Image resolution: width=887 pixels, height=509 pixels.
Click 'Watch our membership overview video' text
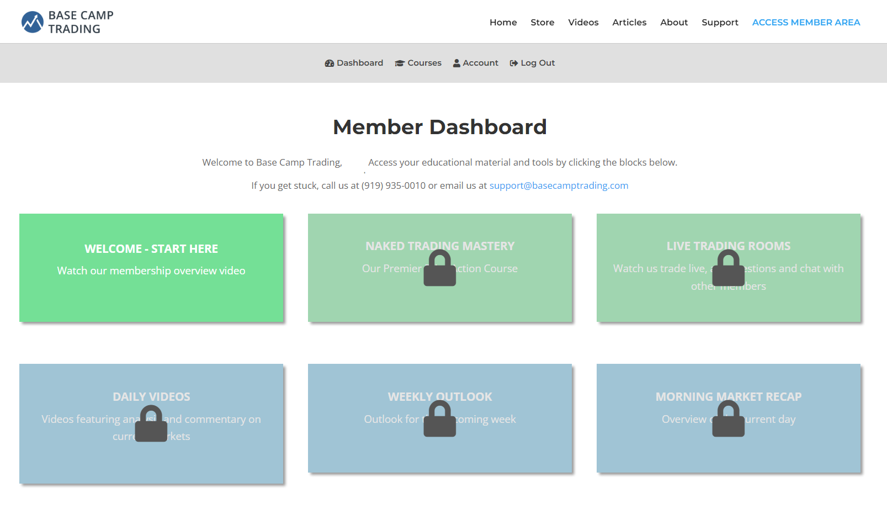[x=151, y=271]
